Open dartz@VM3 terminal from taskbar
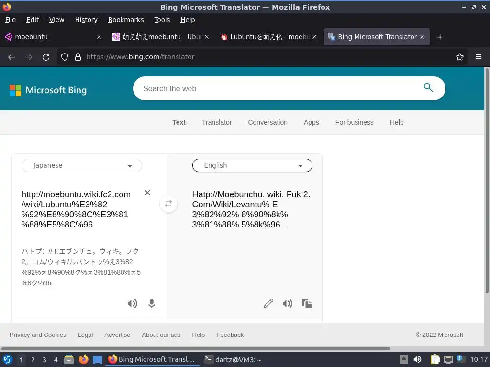The height and width of the screenshot is (367, 490). (x=233, y=359)
